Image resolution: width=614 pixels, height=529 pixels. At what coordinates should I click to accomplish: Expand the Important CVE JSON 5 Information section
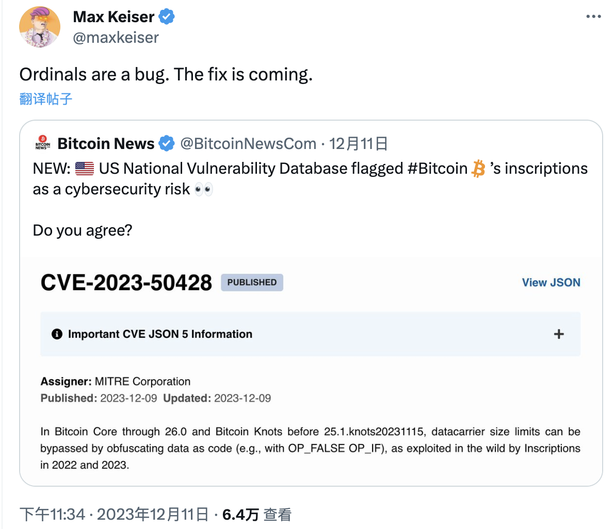click(x=558, y=334)
